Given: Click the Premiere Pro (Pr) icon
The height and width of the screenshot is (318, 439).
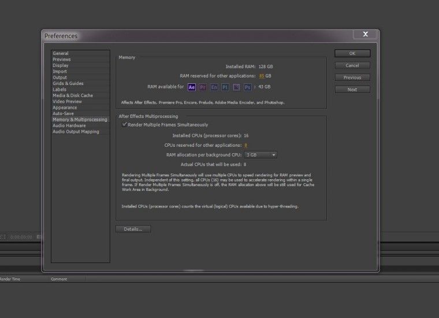Looking at the screenshot, I should pos(203,87).
